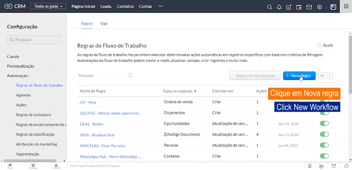The image size is (352, 170).
Task: Expand the Todos os módulos filter
Action: [x=179, y=91]
